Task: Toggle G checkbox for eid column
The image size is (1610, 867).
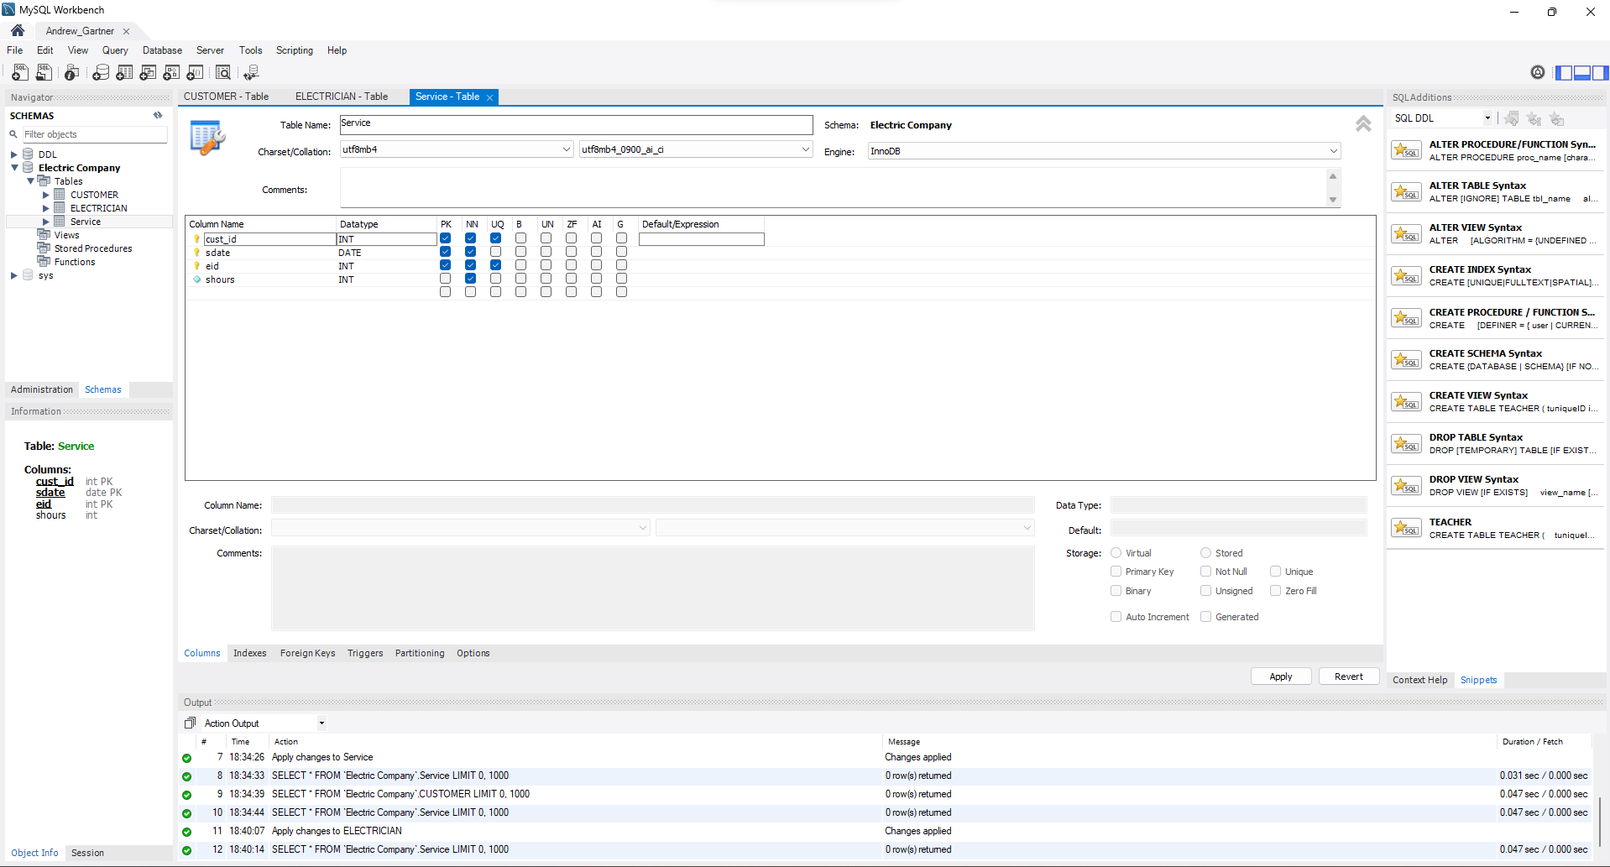Action: [621, 265]
